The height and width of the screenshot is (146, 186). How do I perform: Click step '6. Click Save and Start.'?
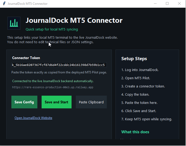coord(139,111)
